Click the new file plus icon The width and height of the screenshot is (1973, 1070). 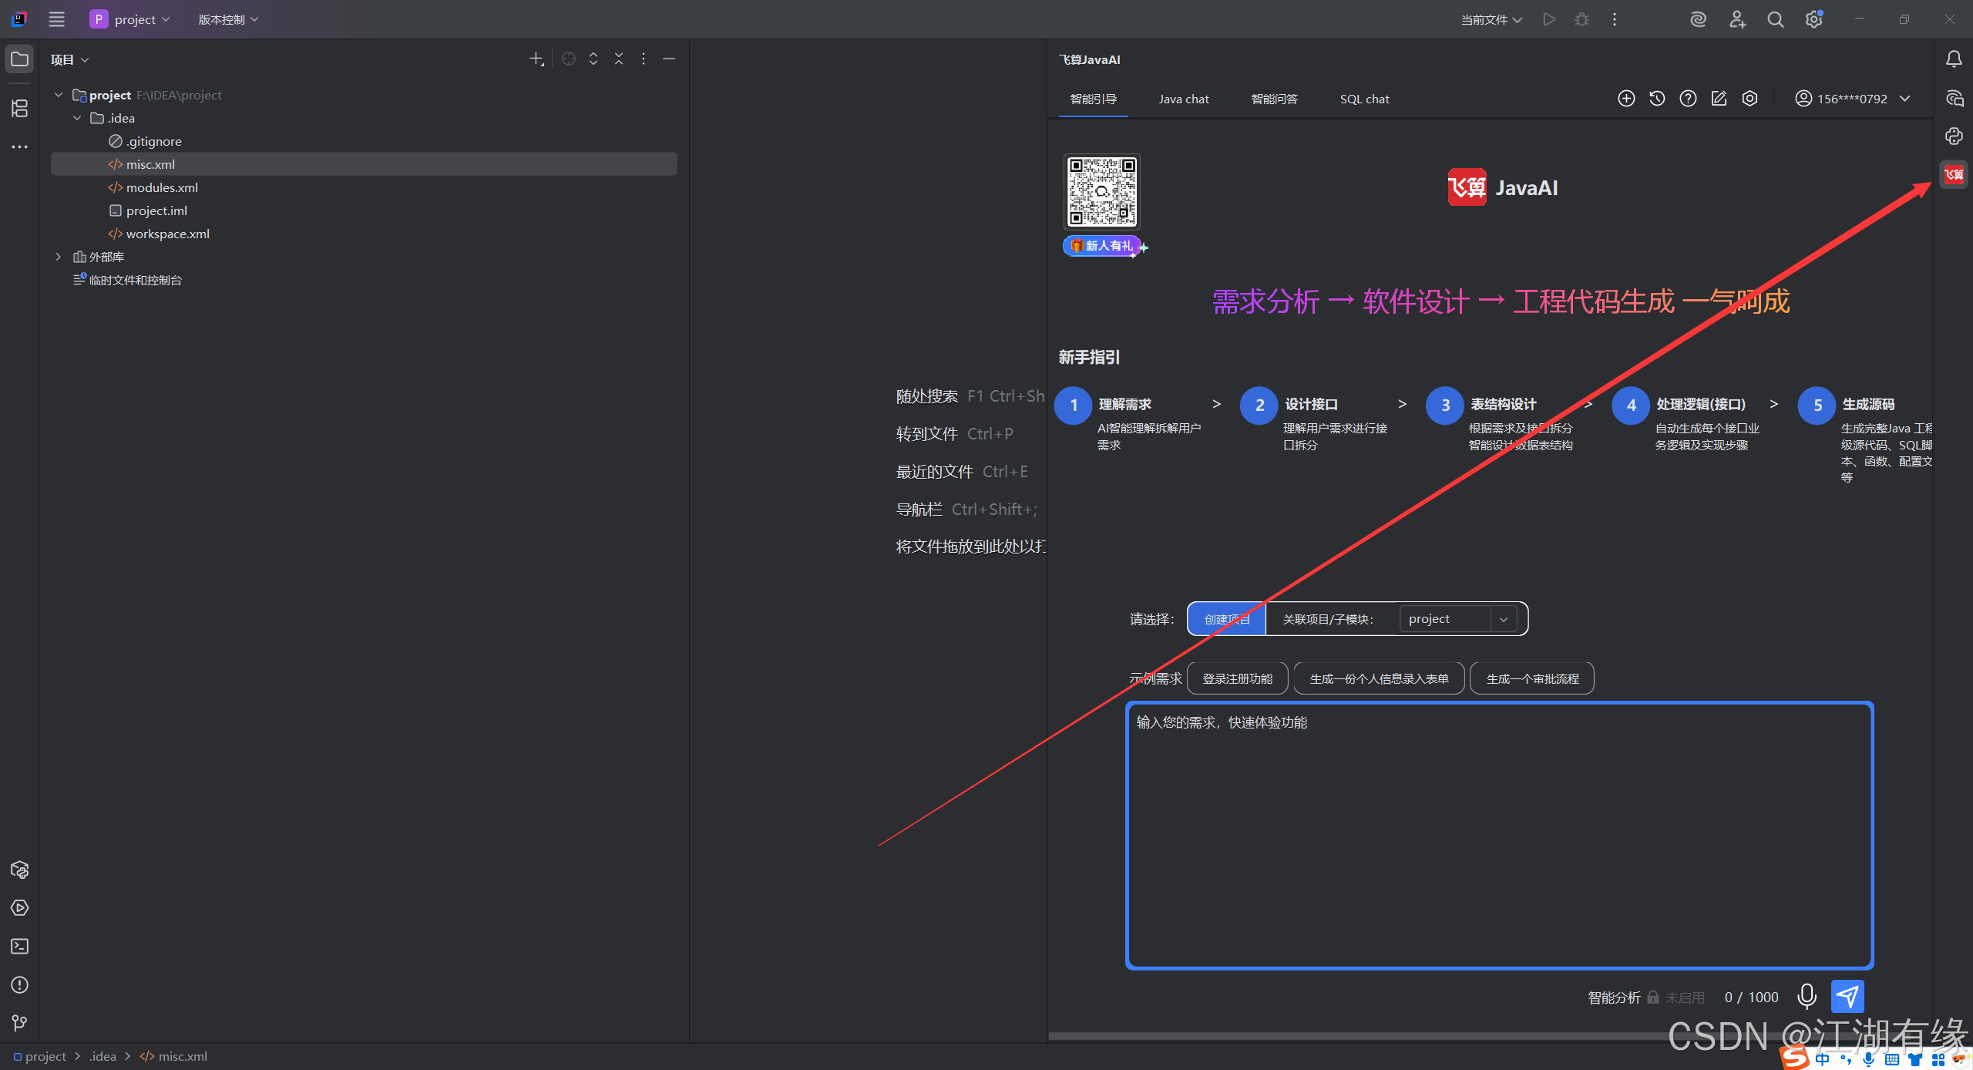(x=536, y=59)
